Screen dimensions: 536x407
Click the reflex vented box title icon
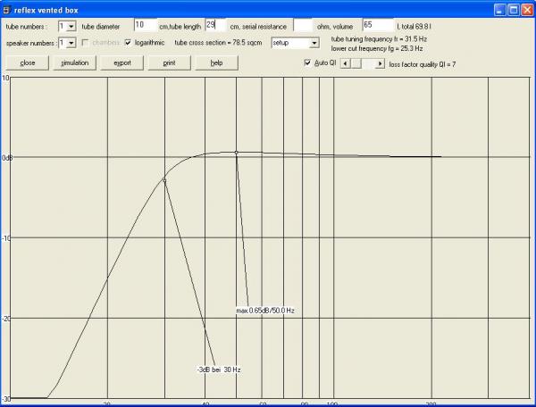click(x=7, y=8)
